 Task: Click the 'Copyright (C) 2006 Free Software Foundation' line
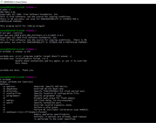point(29,14)
